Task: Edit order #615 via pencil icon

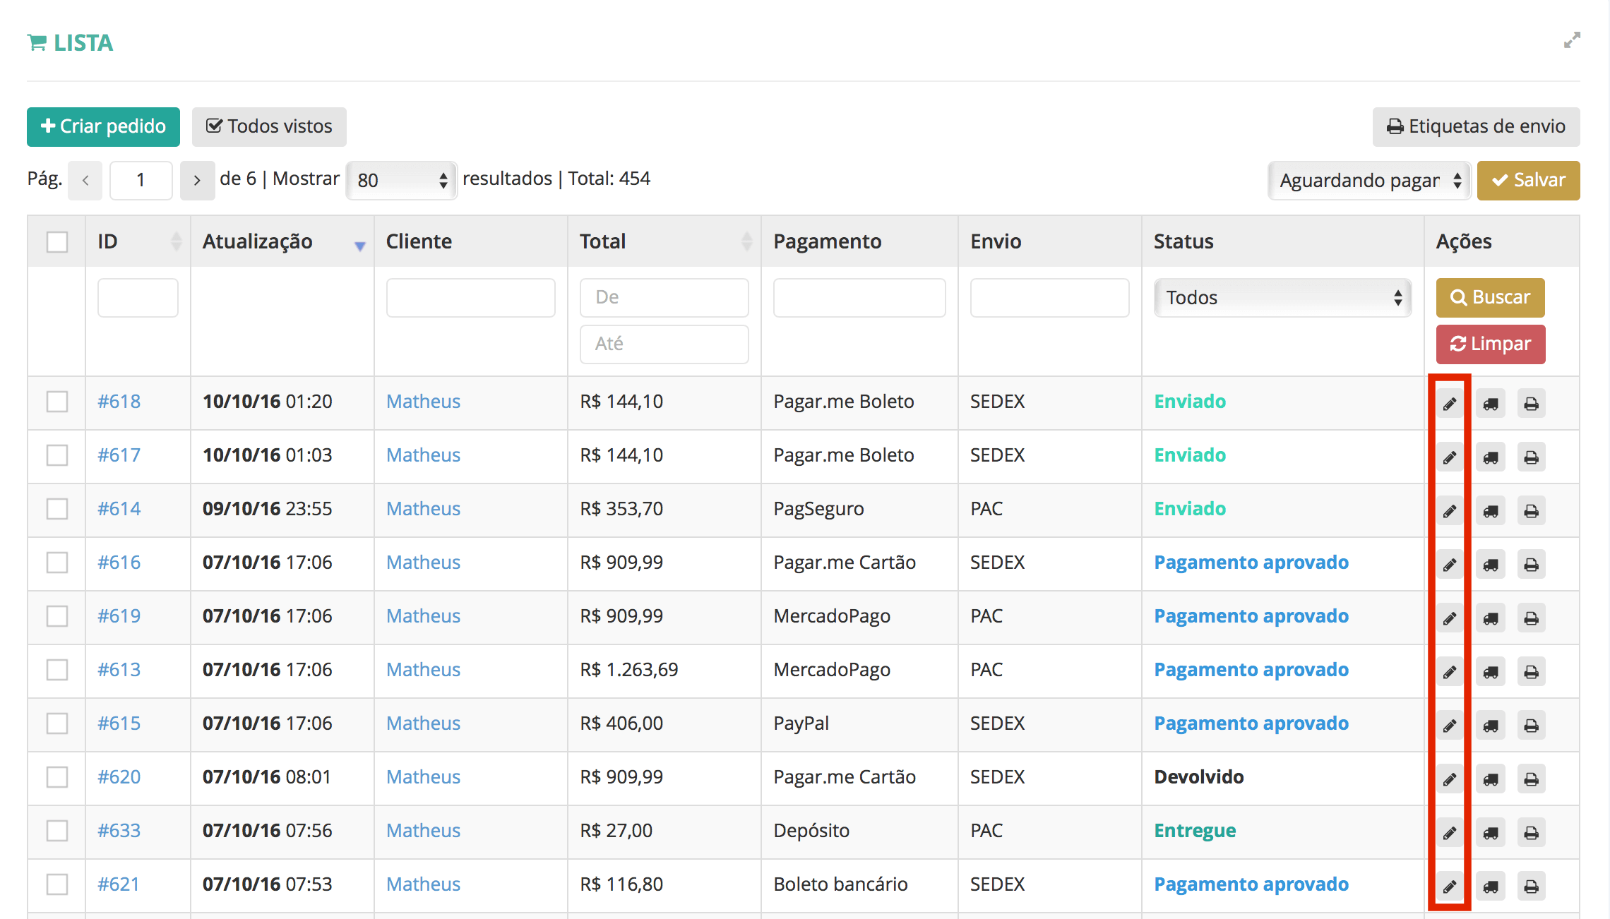Action: pos(1450,726)
